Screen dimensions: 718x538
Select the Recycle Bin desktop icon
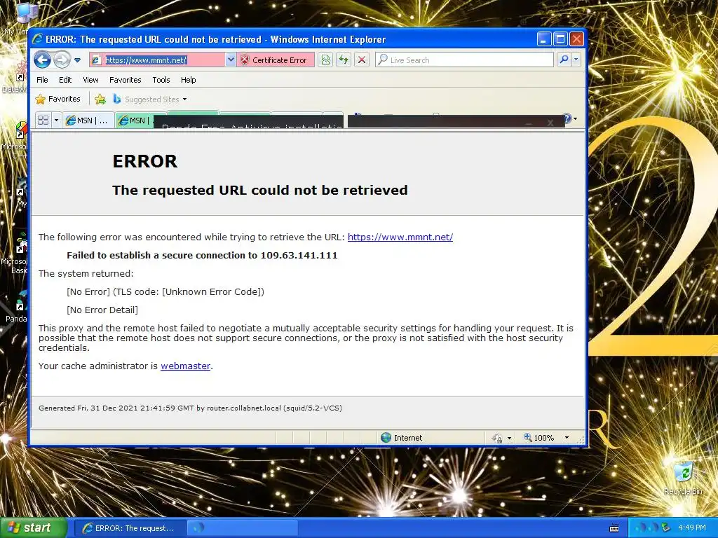point(683,478)
